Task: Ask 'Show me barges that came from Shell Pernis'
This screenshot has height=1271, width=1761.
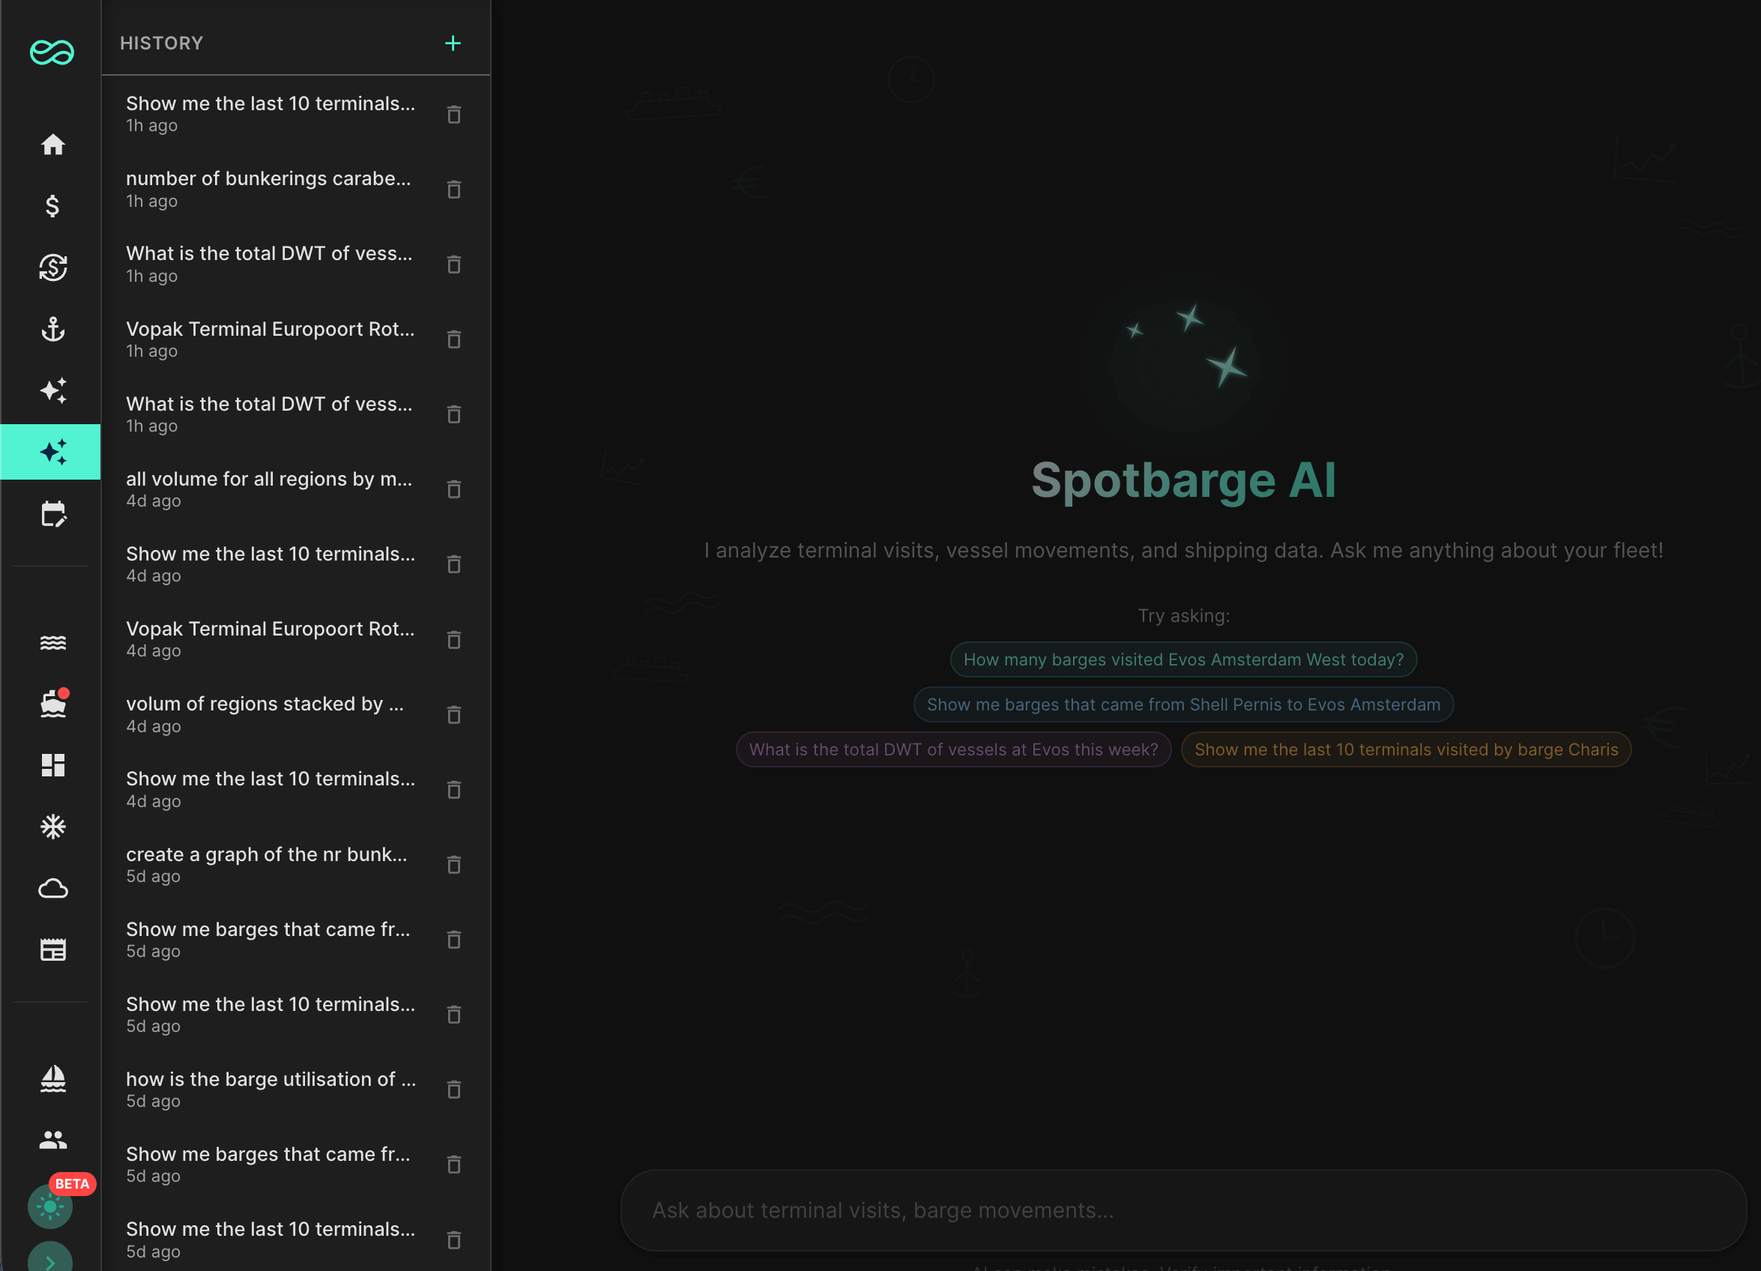Action: coord(1183,705)
